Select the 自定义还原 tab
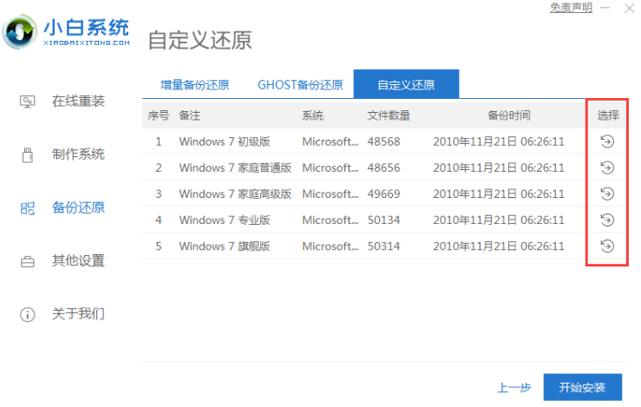 (x=406, y=85)
